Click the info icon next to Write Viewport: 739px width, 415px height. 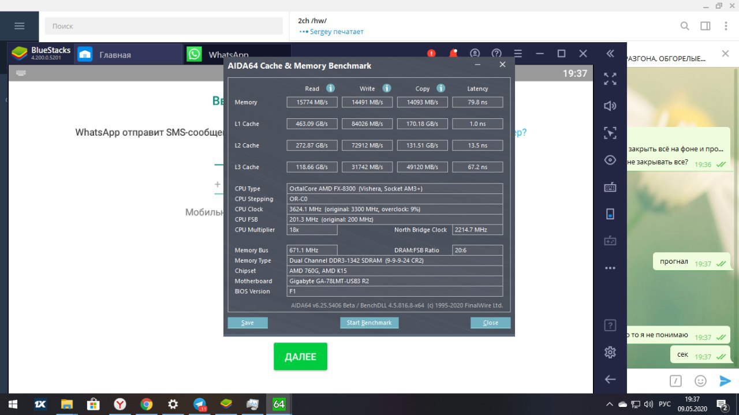(x=386, y=88)
